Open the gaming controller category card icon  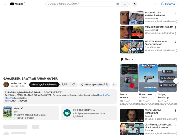coord(67,113)
